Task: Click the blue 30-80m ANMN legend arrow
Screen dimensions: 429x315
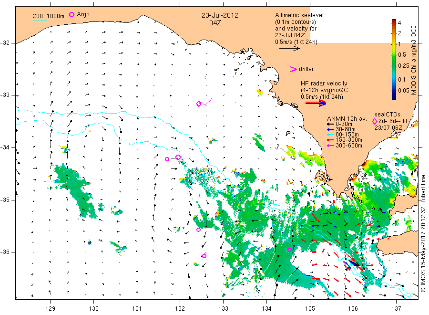Action: click(x=330, y=129)
